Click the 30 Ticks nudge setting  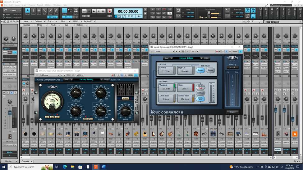pyautogui.click(x=53, y=17)
